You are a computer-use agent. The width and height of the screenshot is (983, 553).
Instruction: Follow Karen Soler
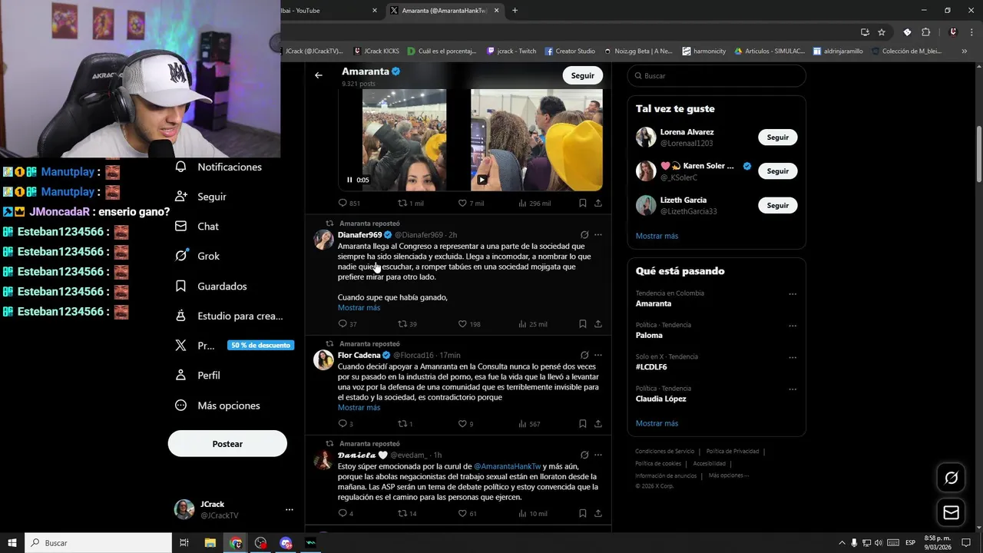[777, 171]
